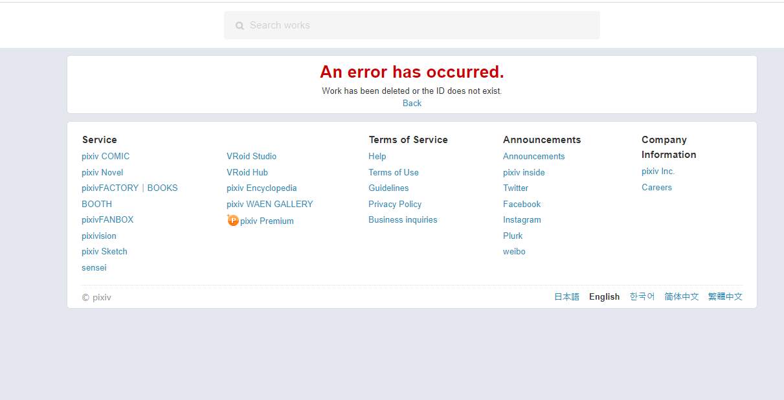Open the Instagram link
The width and height of the screenshot is (784, 400).
point(522,220)
